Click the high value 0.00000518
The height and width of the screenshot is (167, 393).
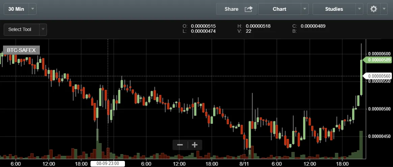pos(258,26)
